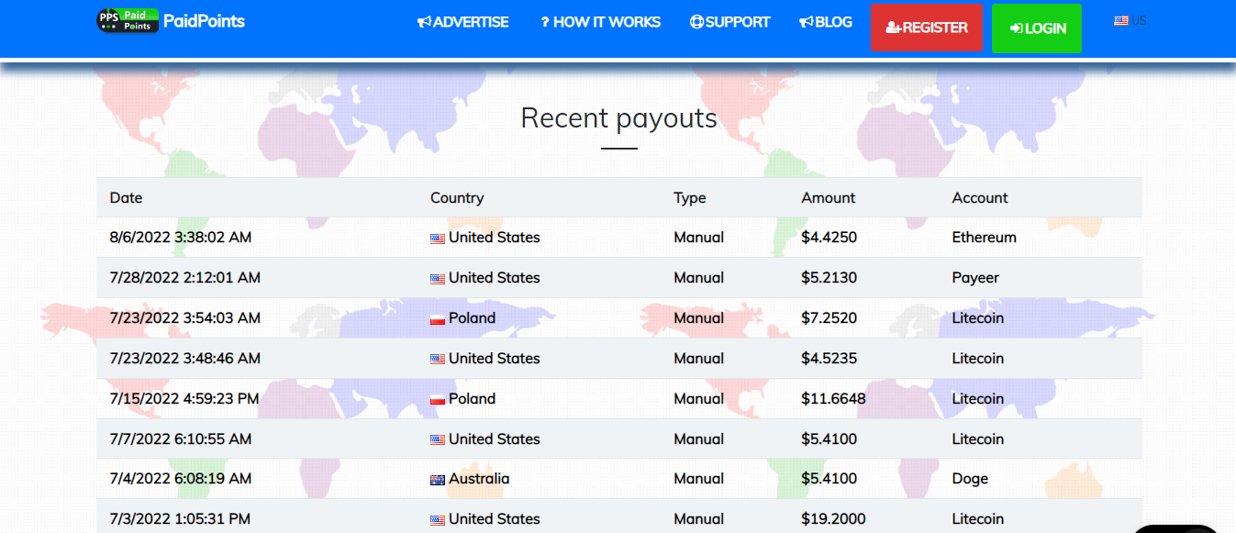Select the date 7/15/2022 4:59:23 PM
The height and width of the screenshot is (533, 1236).
[184, 399]
